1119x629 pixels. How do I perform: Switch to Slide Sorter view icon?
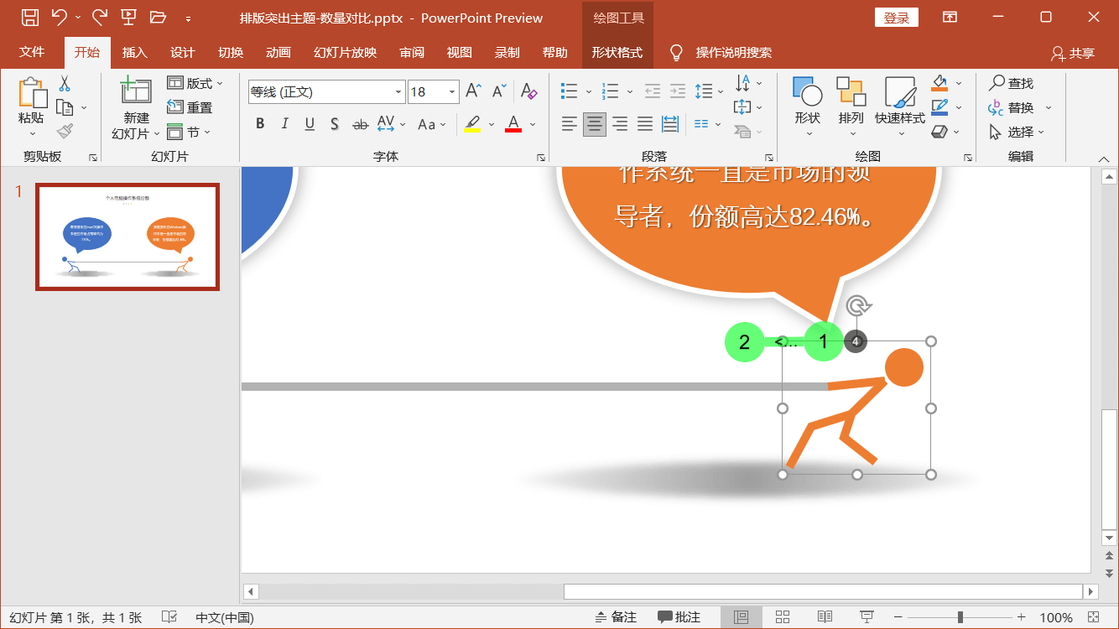782,616
